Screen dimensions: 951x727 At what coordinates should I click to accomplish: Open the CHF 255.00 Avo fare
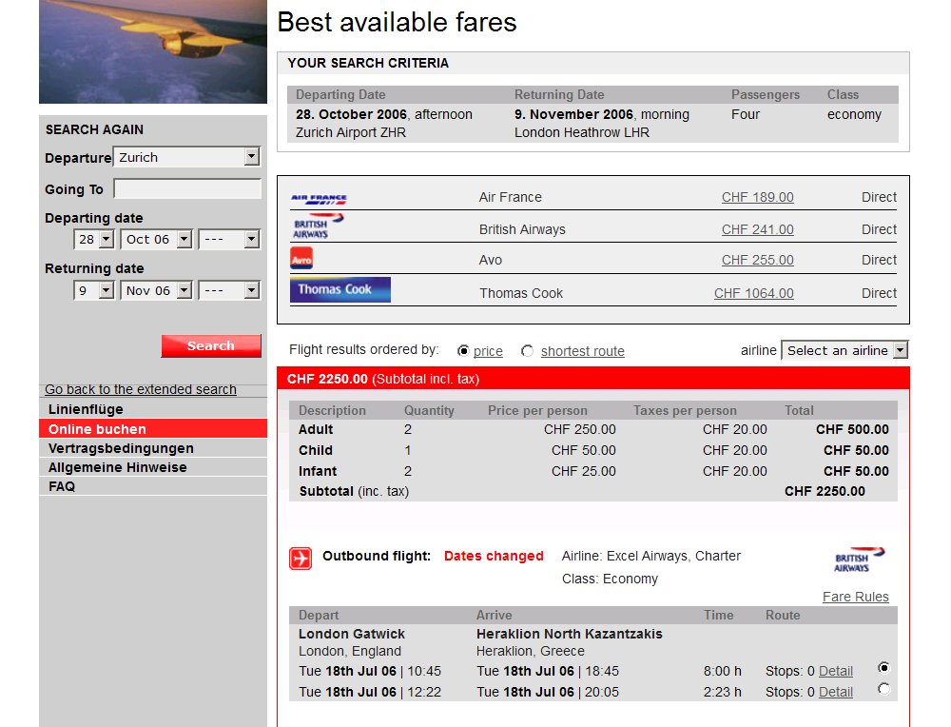758,260
